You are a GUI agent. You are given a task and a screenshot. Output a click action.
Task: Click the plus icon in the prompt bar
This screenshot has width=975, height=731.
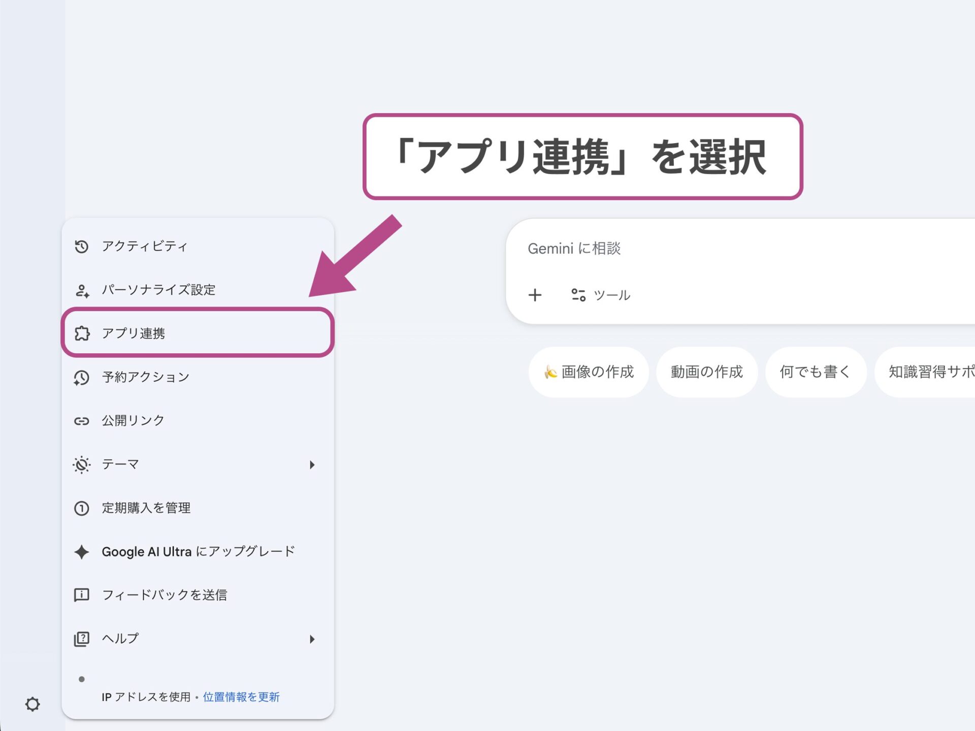pyautogui.click(x=535, y=295)
